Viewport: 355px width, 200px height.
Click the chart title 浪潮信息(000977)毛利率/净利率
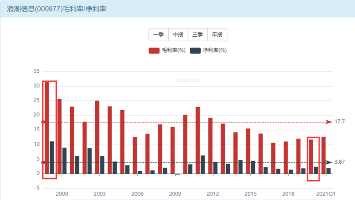pos(57,9)
